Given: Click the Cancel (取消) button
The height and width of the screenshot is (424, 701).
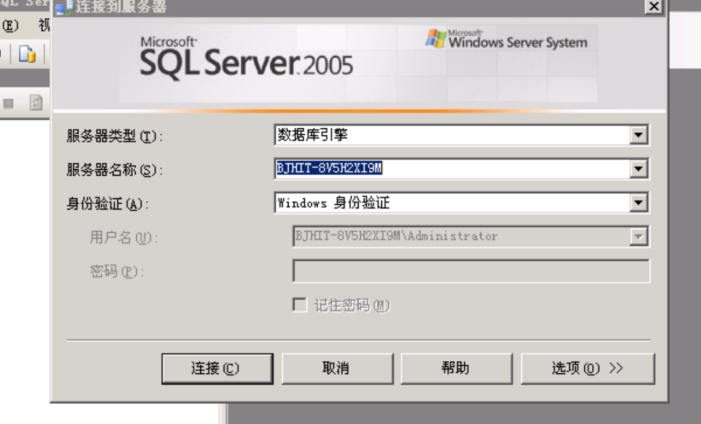Looking at the screenshot, I should pyautogui.click(x=338, y=369).
